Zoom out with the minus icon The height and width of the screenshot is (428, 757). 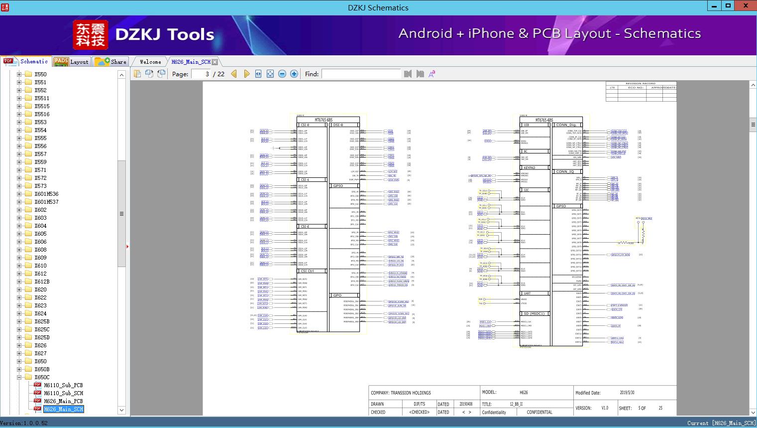click(282, 74)
